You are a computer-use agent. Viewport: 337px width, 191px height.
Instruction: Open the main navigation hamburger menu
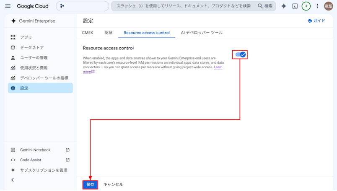(x=8, y=6)
